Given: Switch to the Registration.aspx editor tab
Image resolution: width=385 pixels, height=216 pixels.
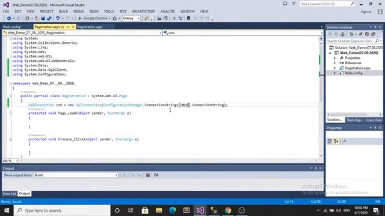Looking at the screenshot, I should [x=90, y=27].
